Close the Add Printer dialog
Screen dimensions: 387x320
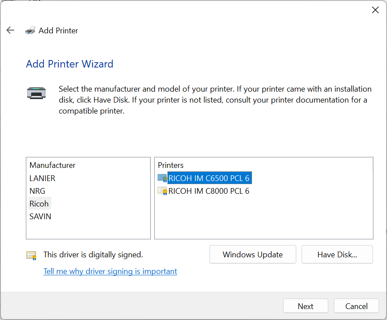376,10
